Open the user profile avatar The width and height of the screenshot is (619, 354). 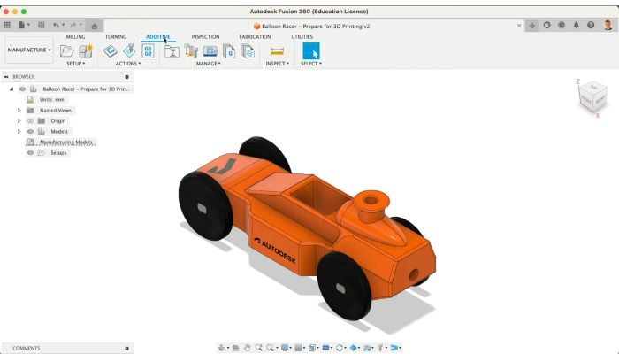(x=608, y=26)
